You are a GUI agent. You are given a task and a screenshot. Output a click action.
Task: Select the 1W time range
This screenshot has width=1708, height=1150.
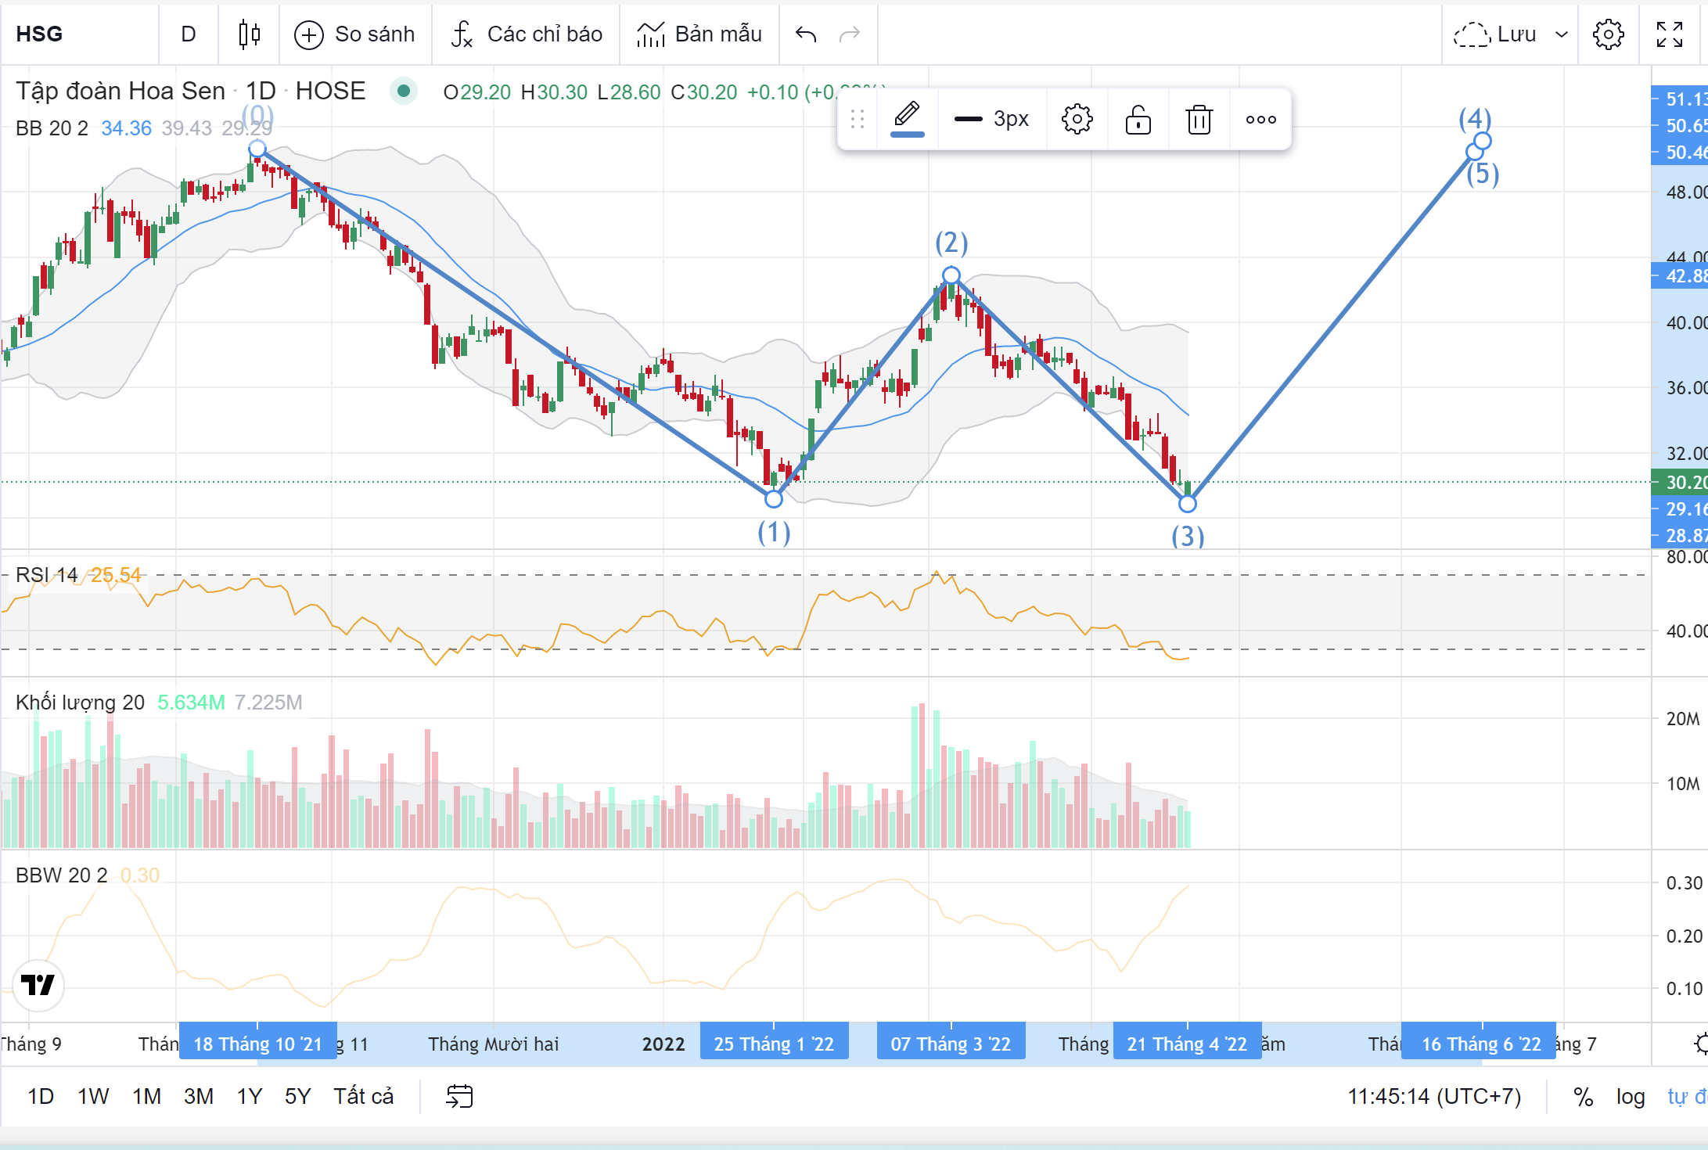click(93, 1096)
